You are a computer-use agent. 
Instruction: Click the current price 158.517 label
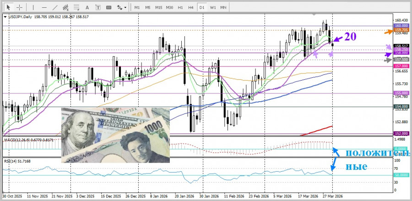(401, 46)
